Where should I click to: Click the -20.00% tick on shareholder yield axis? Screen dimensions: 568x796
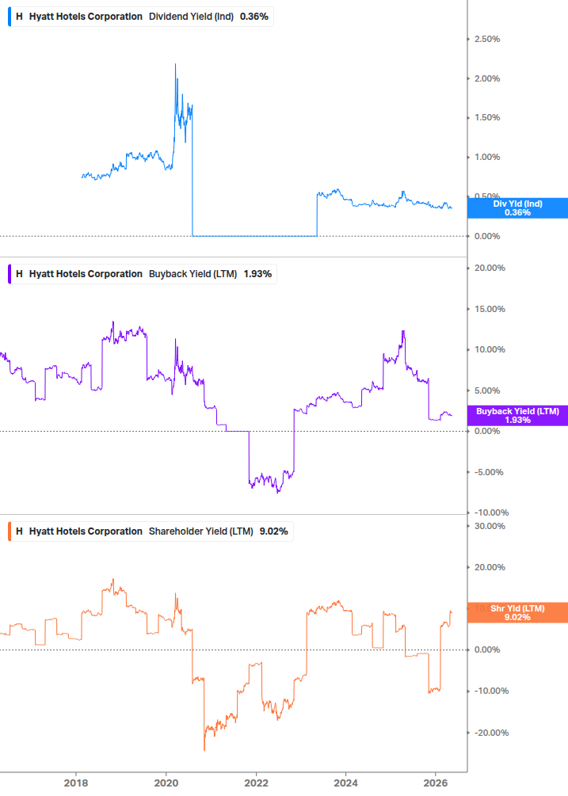coord(491,733)
